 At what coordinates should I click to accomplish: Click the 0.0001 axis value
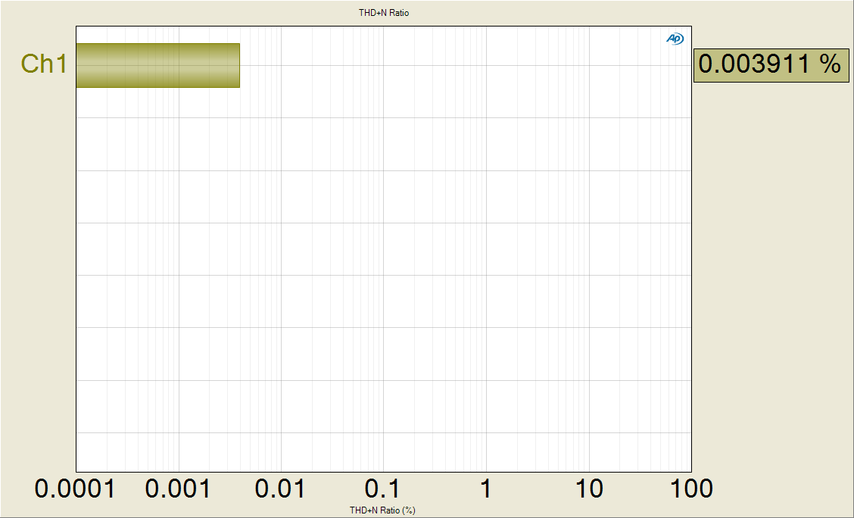[75, 488]
